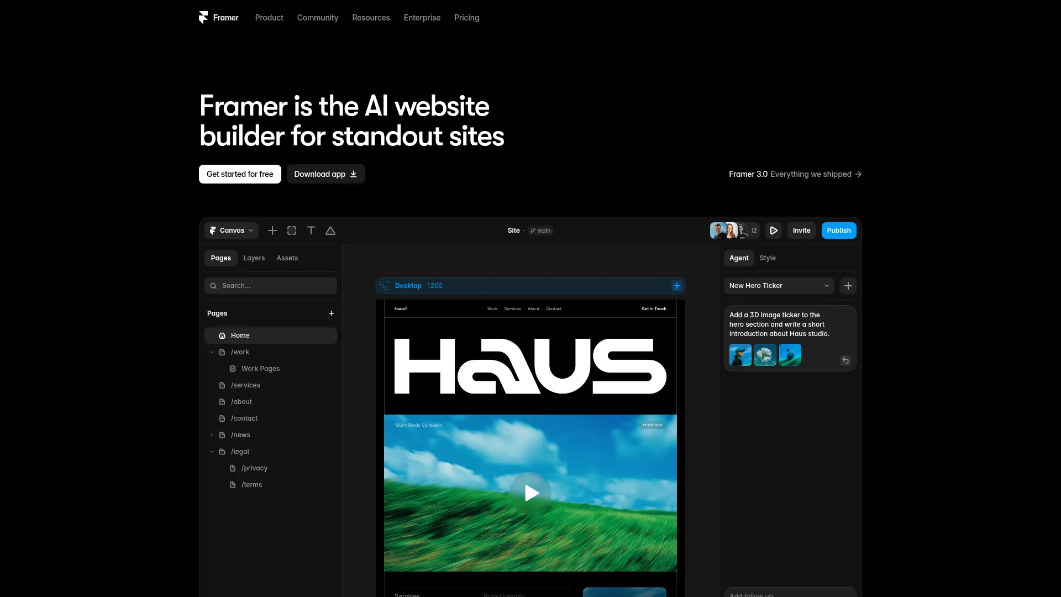Screen dimensions: 1061x597
Task: Play the Silent Roads campaign video
Action: [531, 493]
